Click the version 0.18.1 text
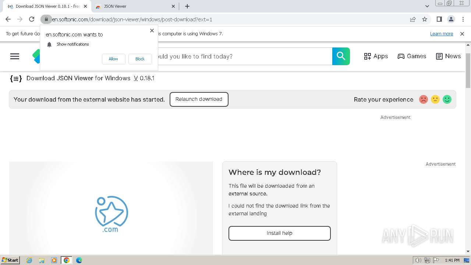This screenshot has height=265, width=471. 144,78
